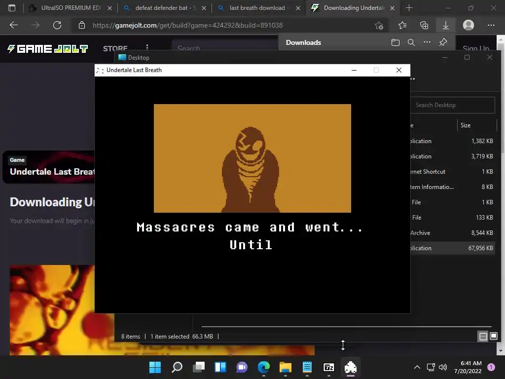This screenshot has width=505, height=379.
Task: Select the 1,382 KB application file
Action: point(452,141)
